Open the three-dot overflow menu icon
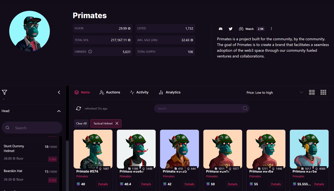The height and width of the screenshot is (191, 334). (271, 29)
